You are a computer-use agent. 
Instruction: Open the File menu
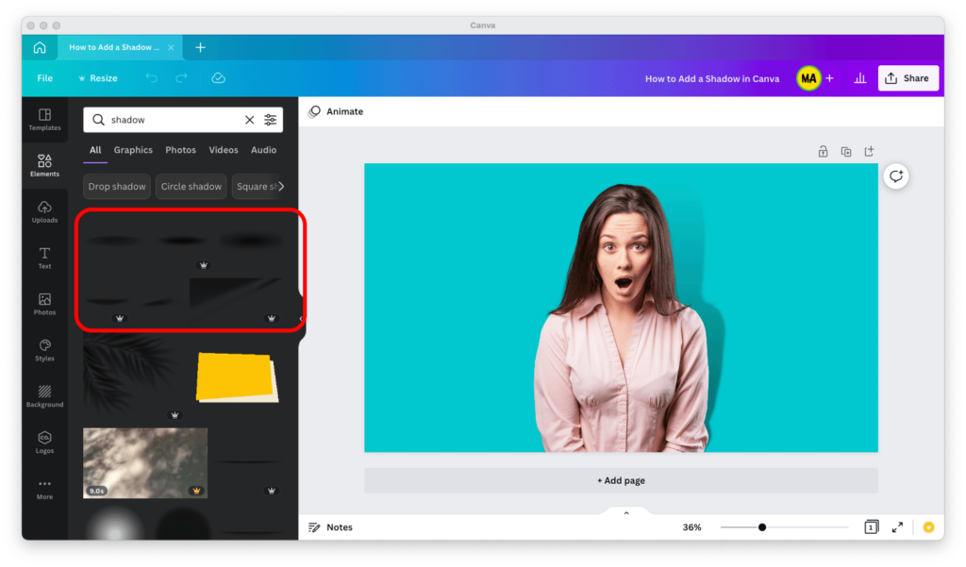pos(45,78)
